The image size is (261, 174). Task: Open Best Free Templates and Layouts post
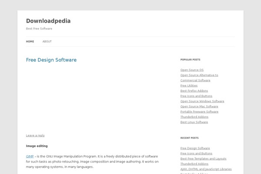[x=204, y=159]
